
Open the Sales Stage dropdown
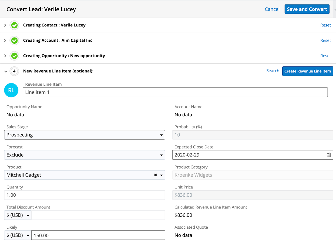(x=85, y=135)
